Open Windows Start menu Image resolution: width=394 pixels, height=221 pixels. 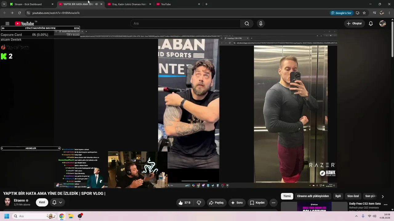pos(6,216)
